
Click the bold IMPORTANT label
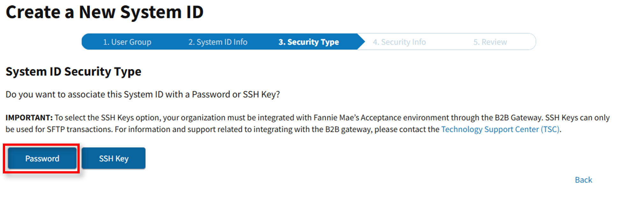pos(29,118)
